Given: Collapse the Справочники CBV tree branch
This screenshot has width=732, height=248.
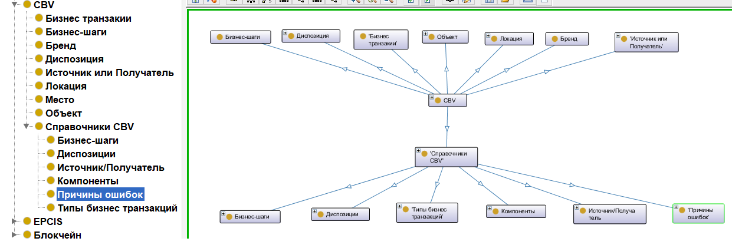Looking at the screenshot, I should click(x=26, y=127).
